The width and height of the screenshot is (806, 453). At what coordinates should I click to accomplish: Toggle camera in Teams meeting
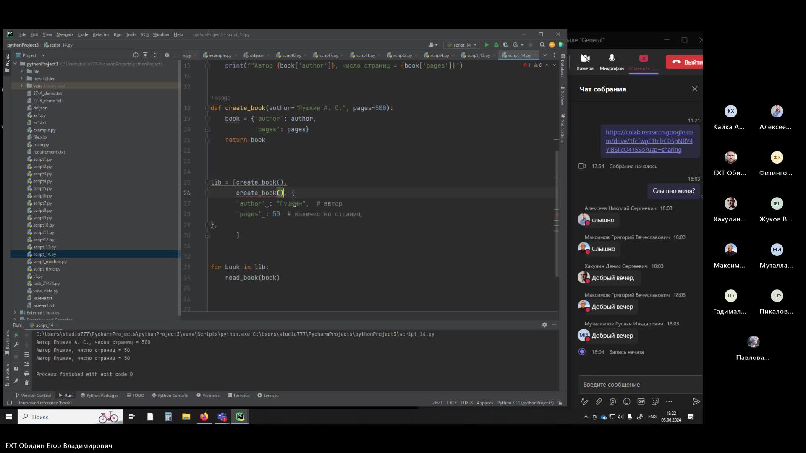pyautogui.click(x=585, y=62)
